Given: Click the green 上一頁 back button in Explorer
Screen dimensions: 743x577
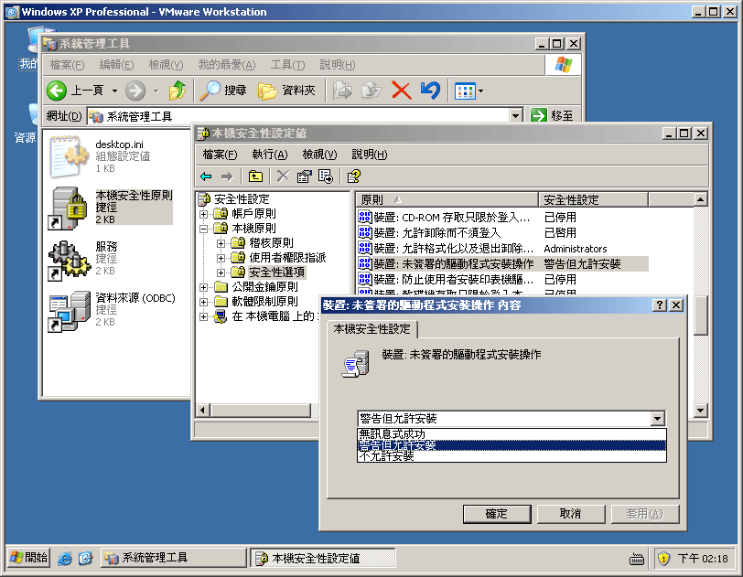Looking at the screenshot, I should coord(57,91).
